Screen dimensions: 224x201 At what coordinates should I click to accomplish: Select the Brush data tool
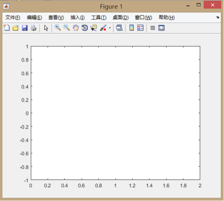[103, 28]
